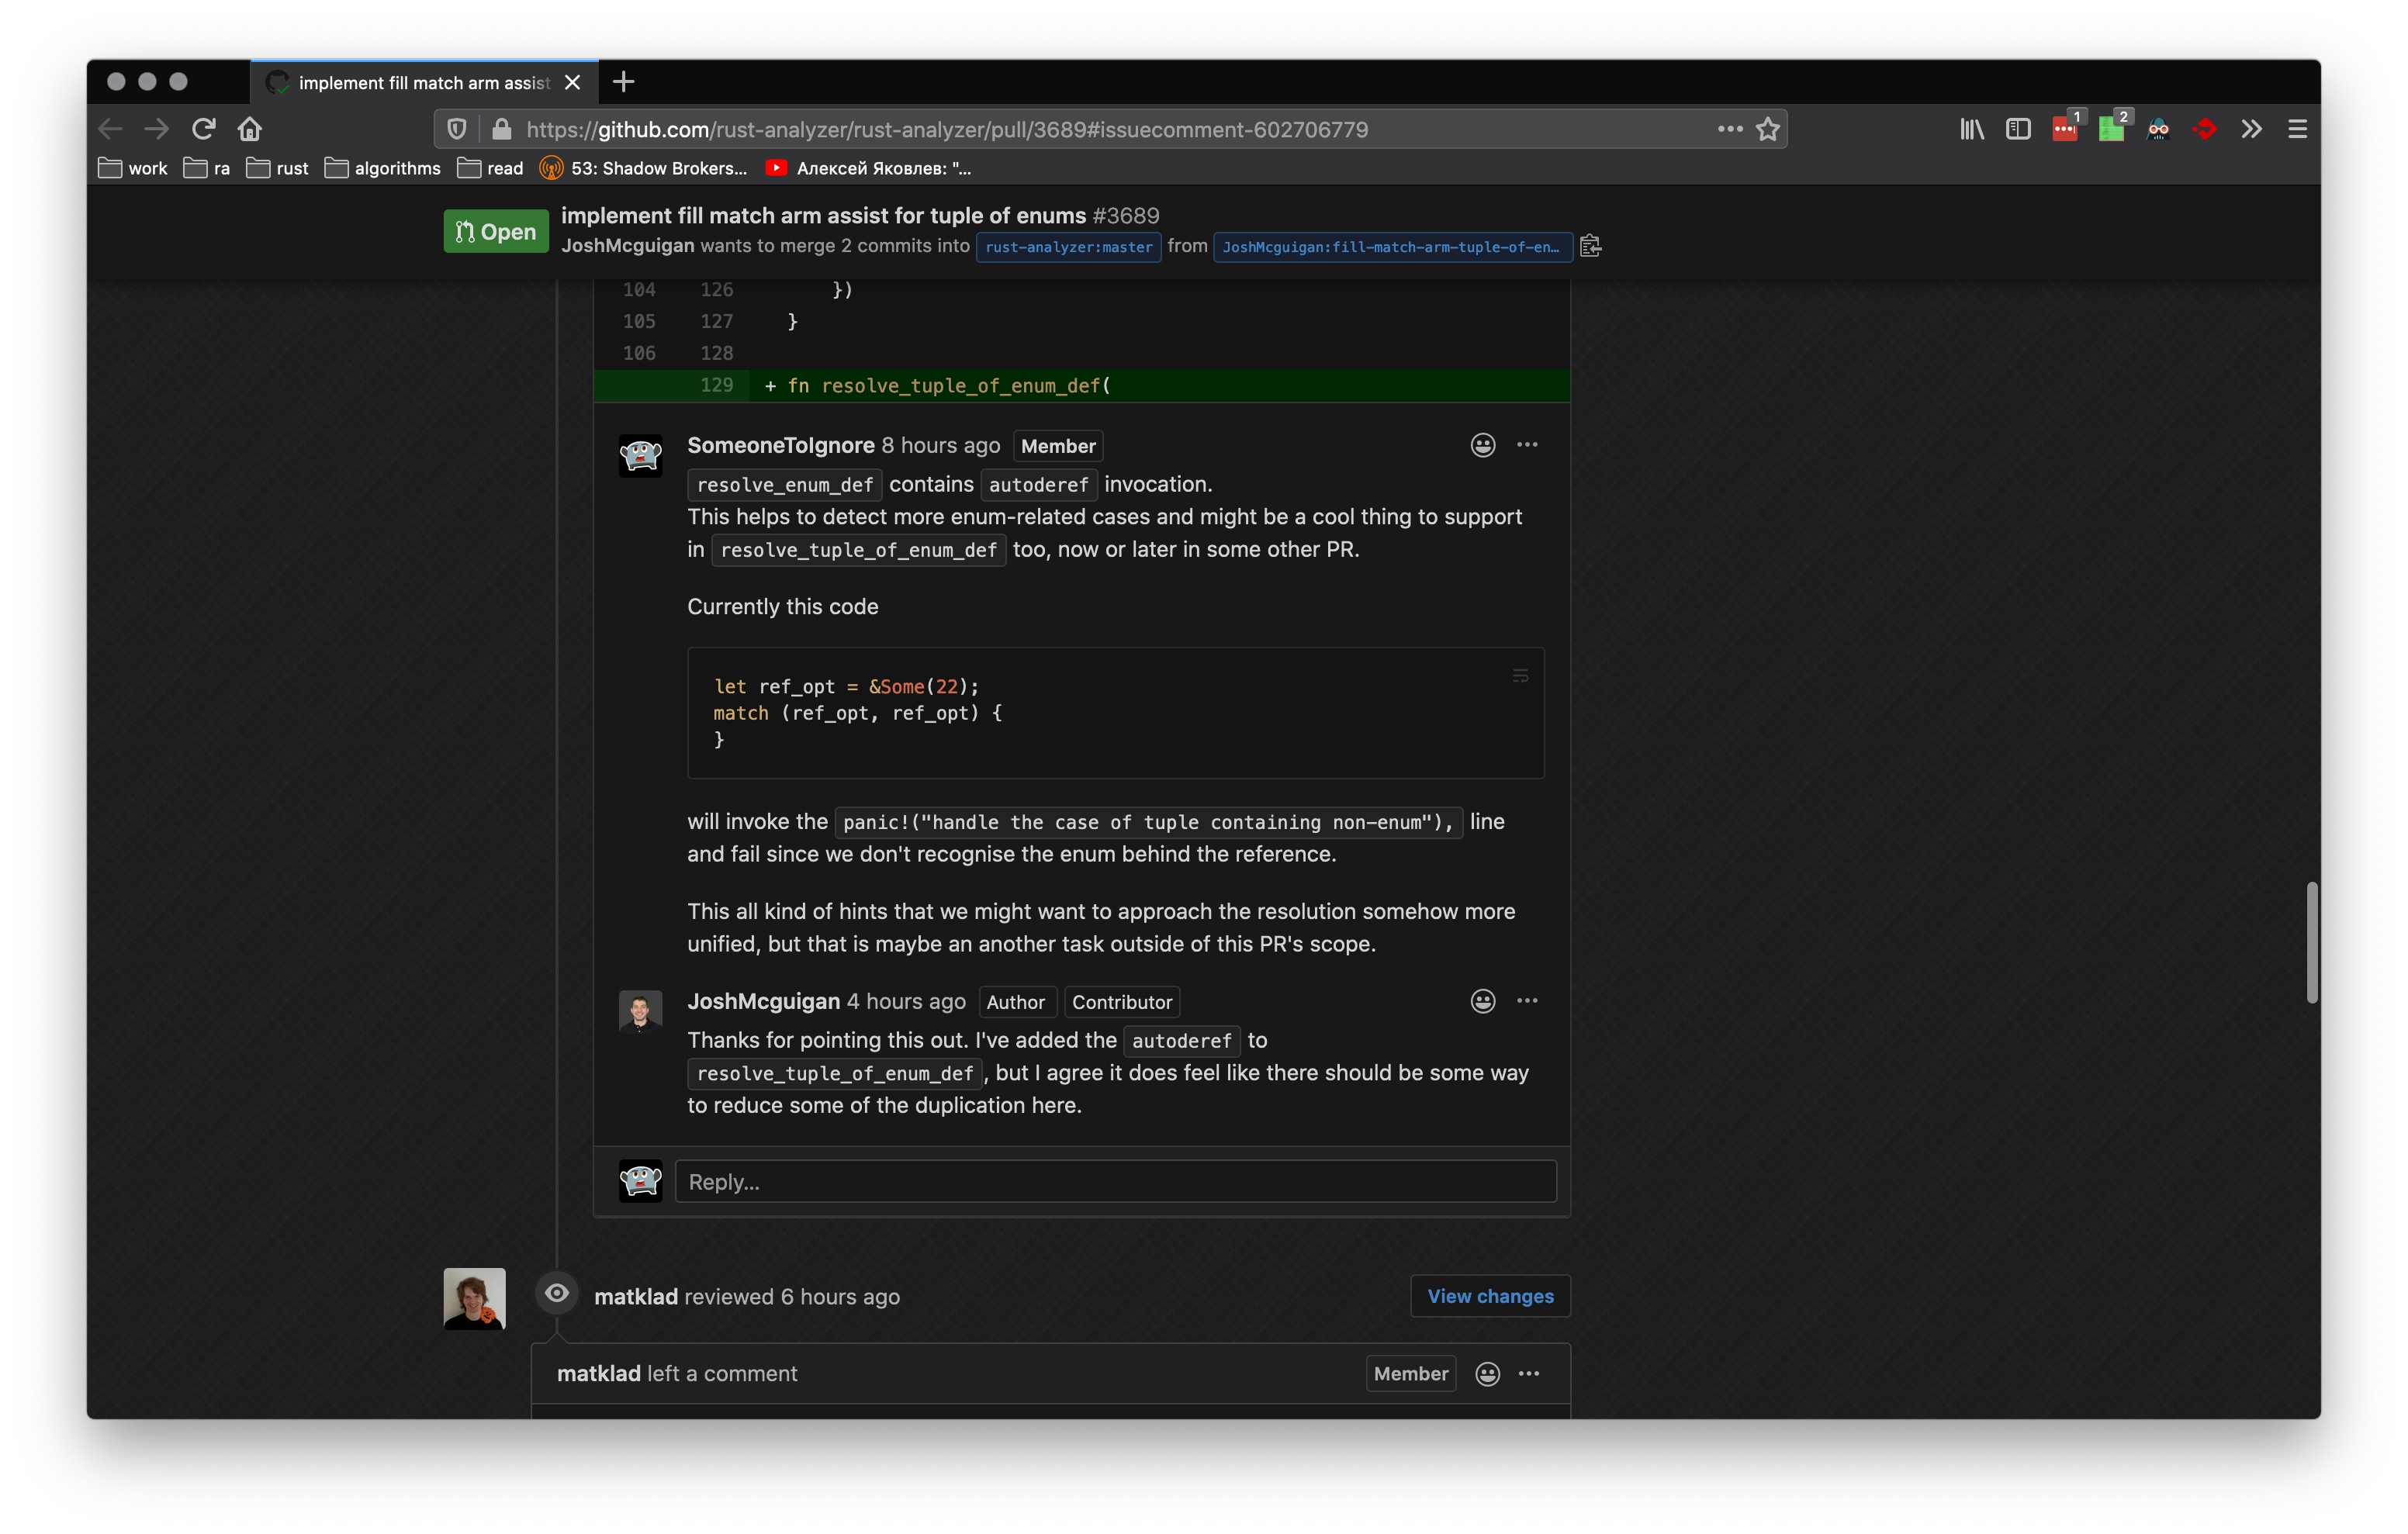The height and width of the screenshot is (1534, 2408).
Task: Focus the Reply text field
Action: pos(1115,1182)
